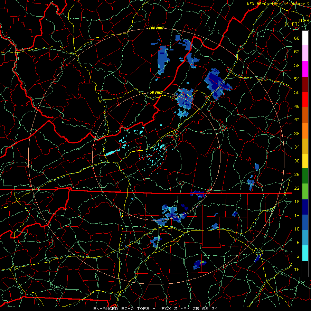This screenshot has width=311, height=311.
Task: Click the "38" legend value
Action: pos(297,134)
